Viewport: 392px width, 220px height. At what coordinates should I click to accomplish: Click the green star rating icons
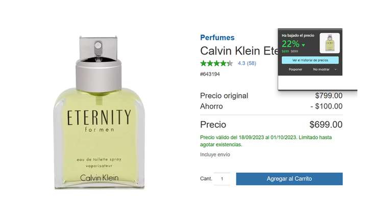pos(216,63)
